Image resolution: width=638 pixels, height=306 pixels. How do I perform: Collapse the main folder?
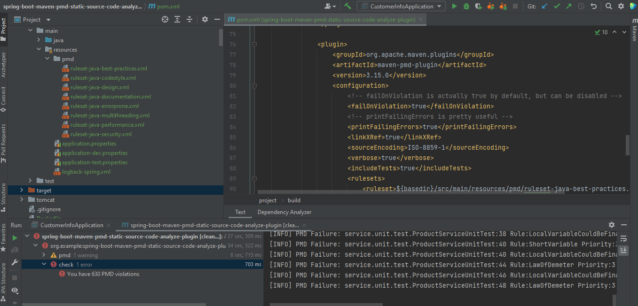(x=31, y=31)
